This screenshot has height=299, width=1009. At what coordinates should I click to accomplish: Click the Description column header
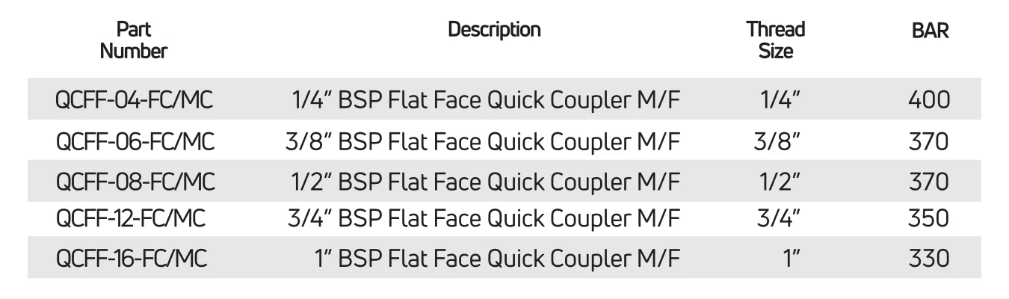494,30
